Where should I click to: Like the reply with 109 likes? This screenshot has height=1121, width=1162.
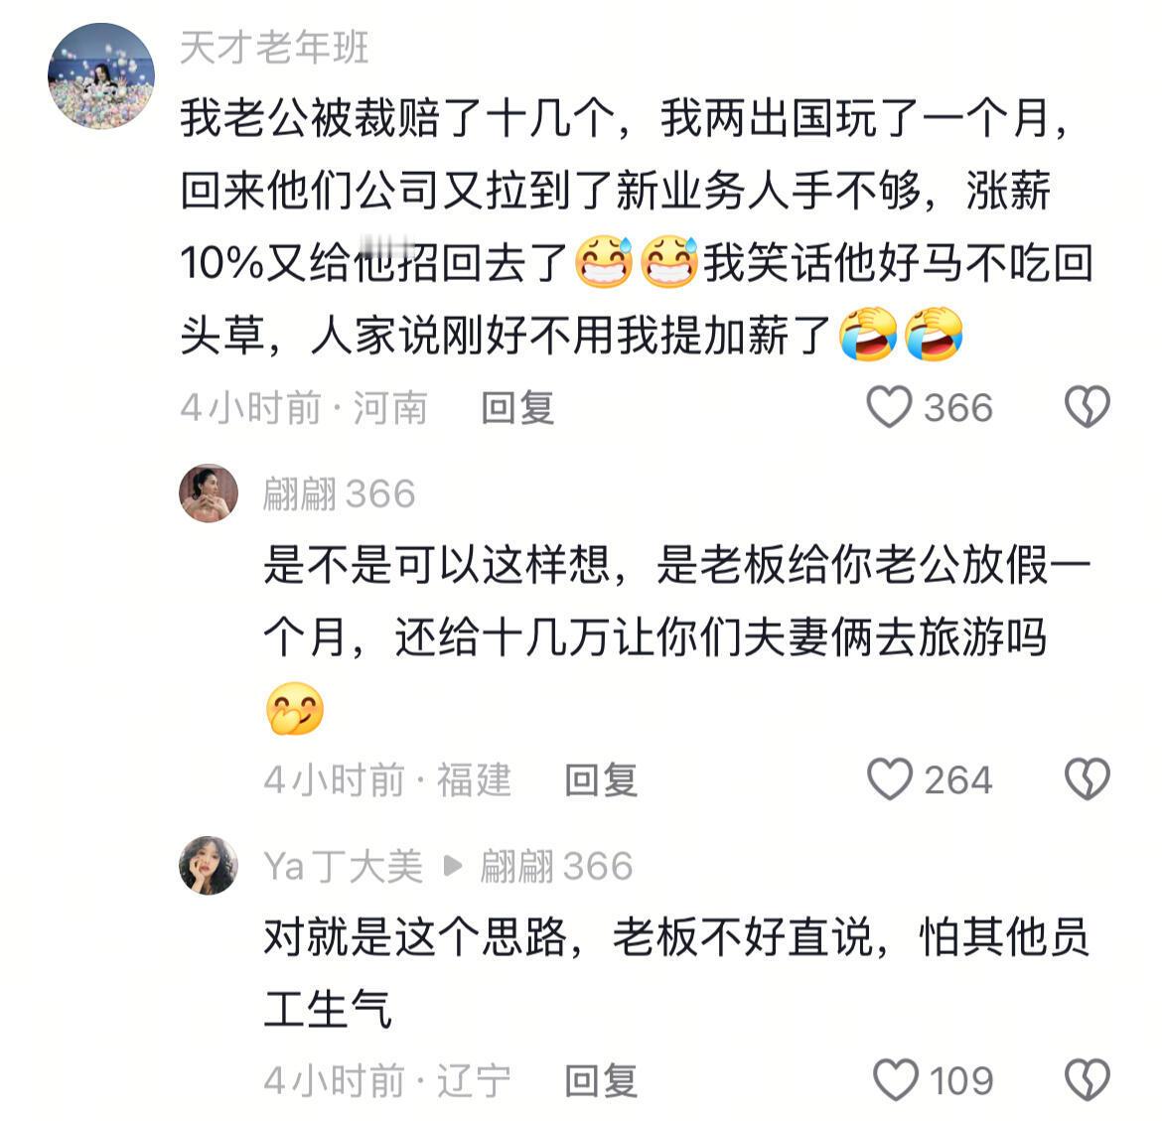[x=895, y=1079]
